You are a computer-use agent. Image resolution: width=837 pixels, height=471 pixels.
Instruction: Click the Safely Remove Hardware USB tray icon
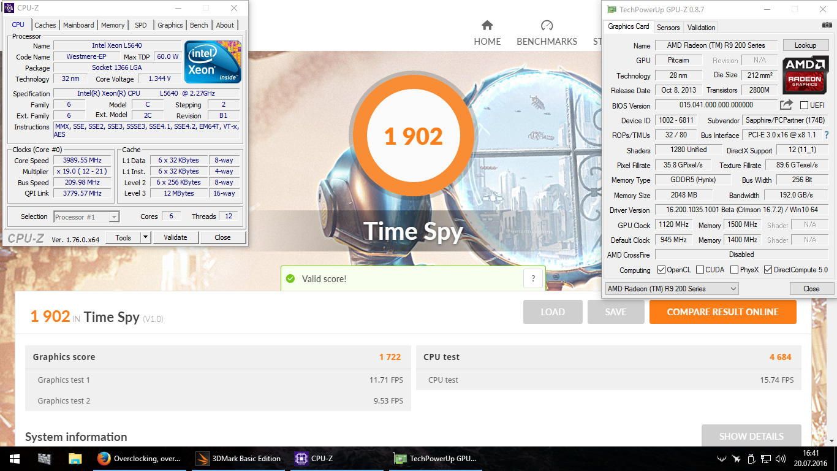coord(751,459)
